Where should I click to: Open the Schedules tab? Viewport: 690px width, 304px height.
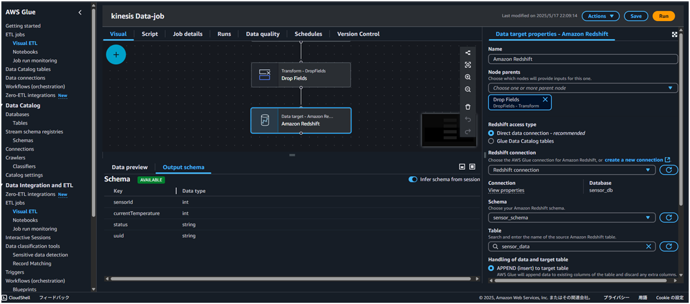(x=308, y=34)
